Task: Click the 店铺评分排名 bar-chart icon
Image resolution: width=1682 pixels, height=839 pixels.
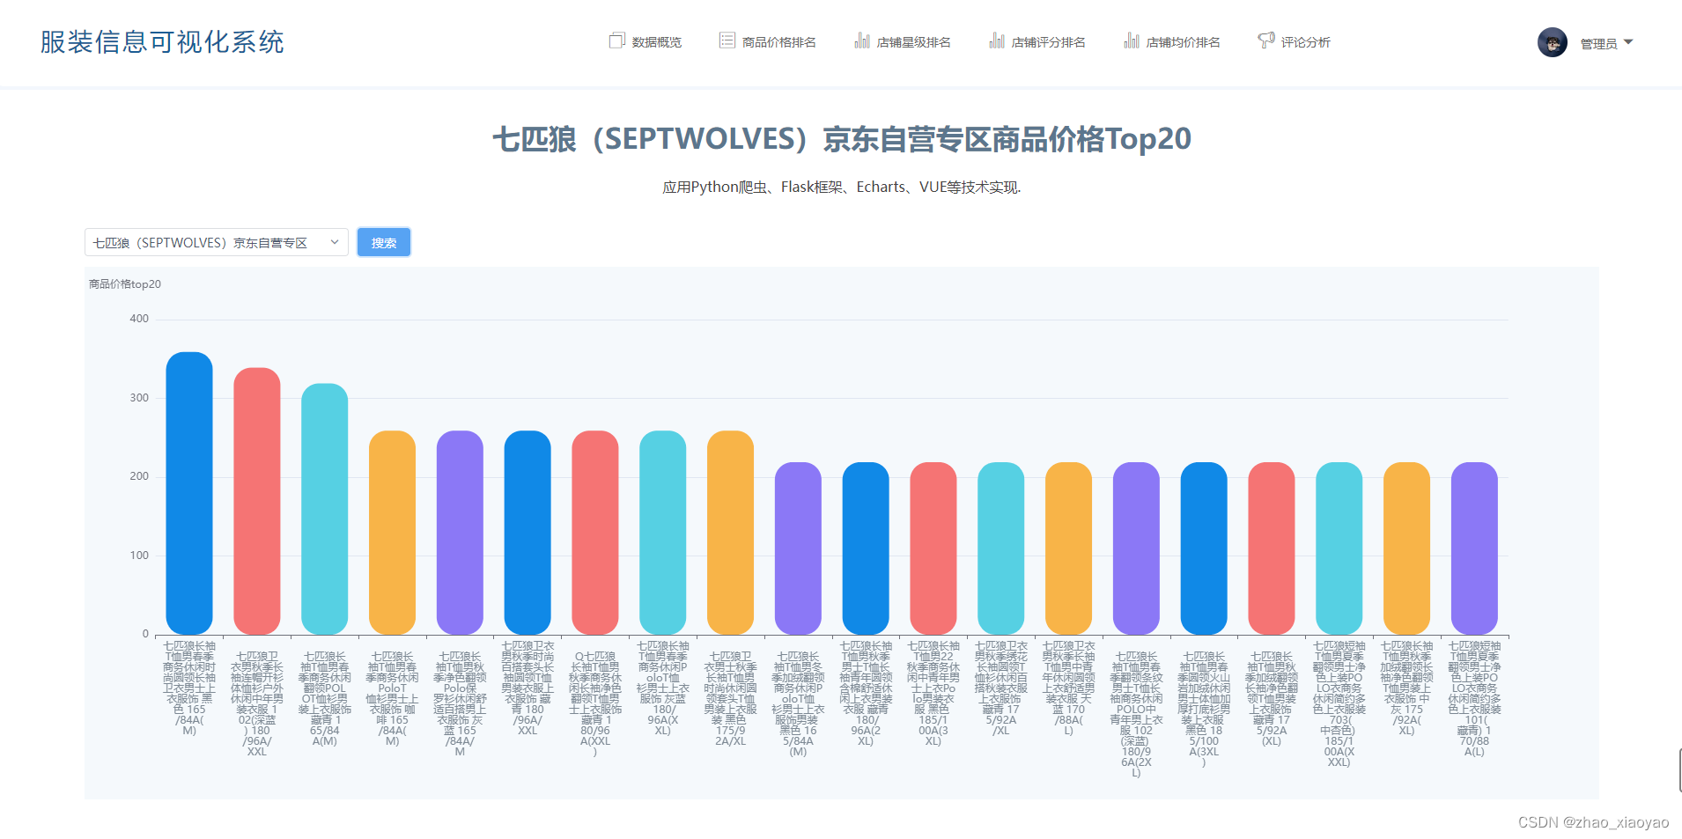Action: point(997,40)
